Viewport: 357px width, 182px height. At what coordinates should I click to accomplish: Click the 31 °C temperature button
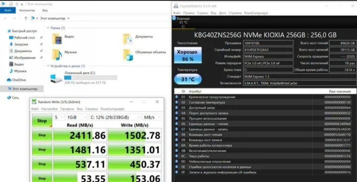pos(188,79)
